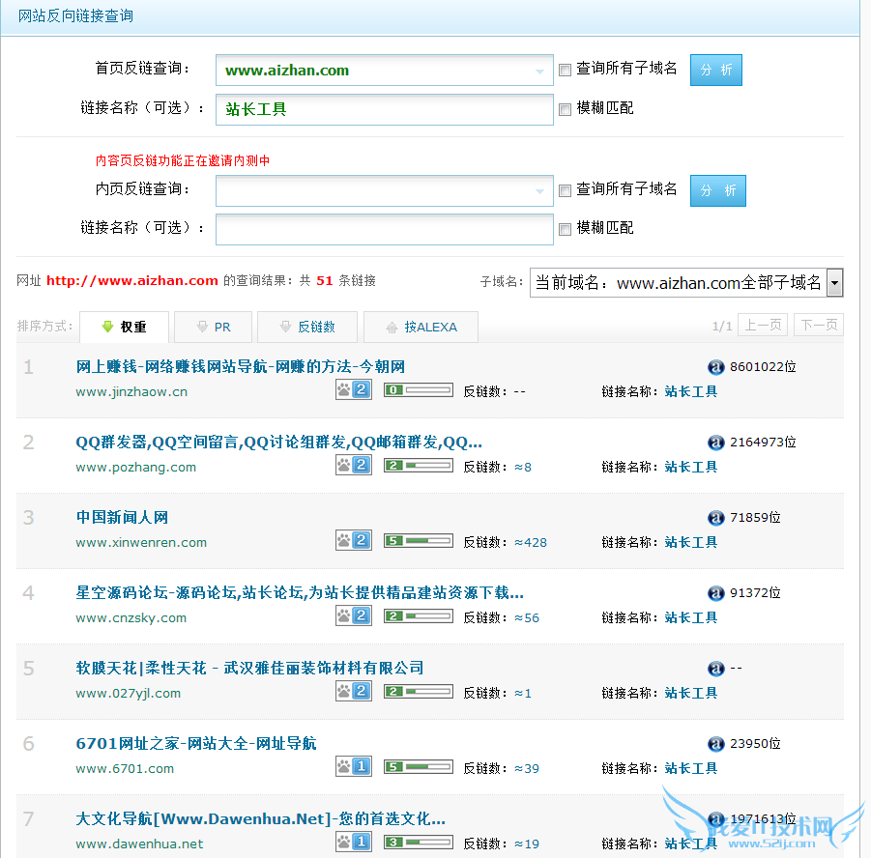Click Alexa icon beside 8601022位
871x858 pixels.
coord(716,367)
